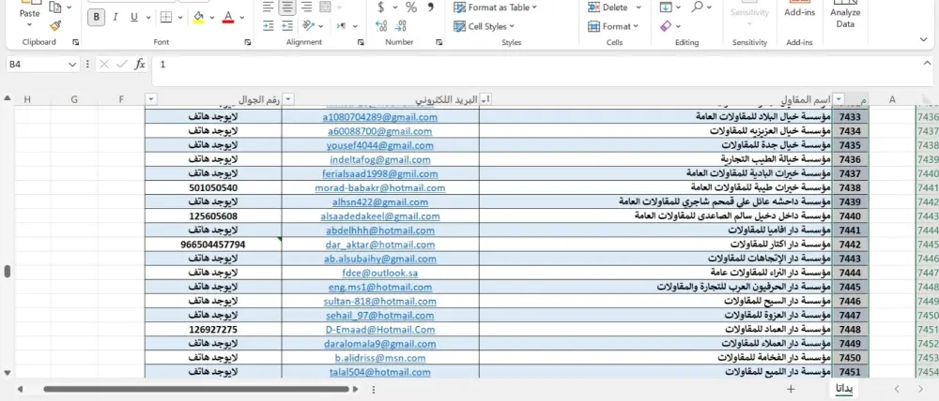Click Clear eraser icon
Screen dimensions: 939x401
[666, 26]
